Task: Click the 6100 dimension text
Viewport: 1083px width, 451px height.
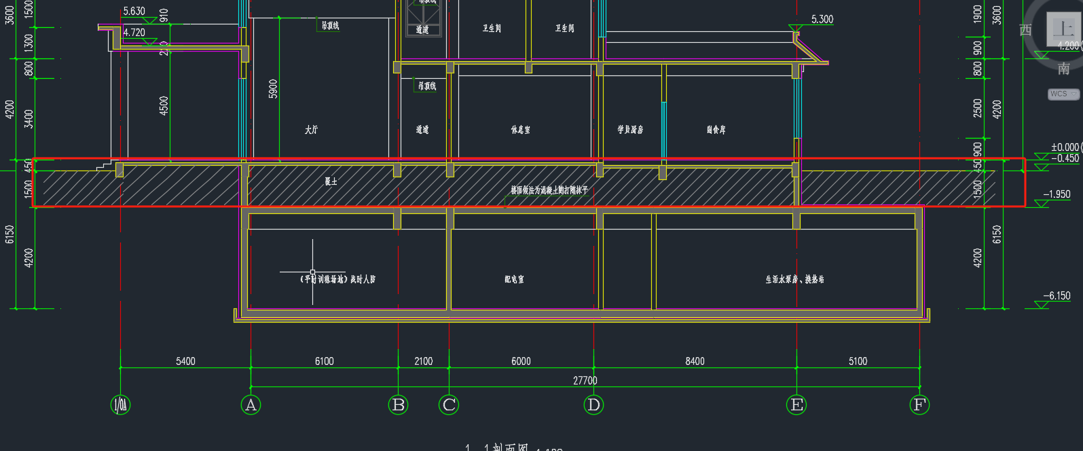Action: (324, 361)
